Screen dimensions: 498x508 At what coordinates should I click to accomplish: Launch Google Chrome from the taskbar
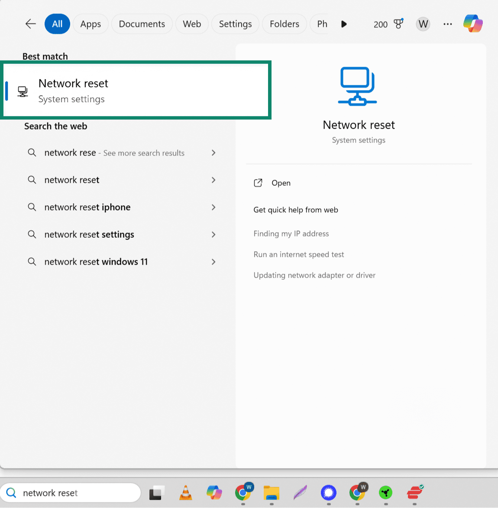244,493
